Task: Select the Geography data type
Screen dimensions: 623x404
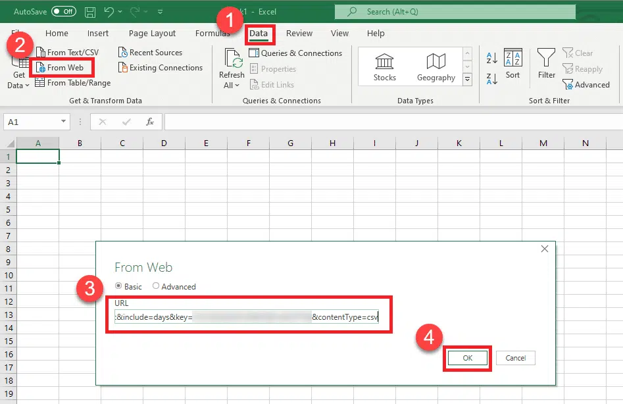Action: point(436,67)
